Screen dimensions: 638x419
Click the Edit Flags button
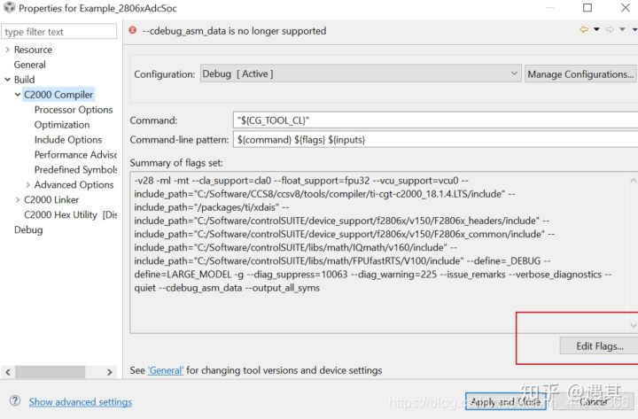pyautogui.click(x=599, y=346)
